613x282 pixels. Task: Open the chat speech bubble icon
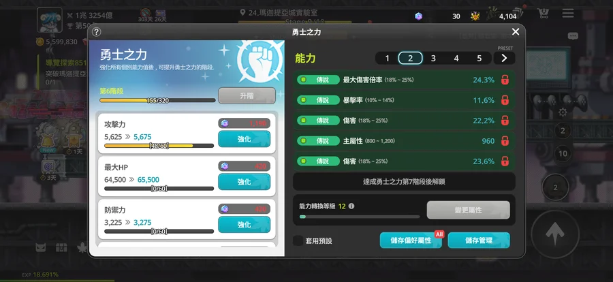(x=573, y=36)
